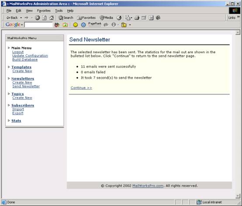Open the Update Configuration link
This screenshot has height=206, width=242.
(30, 56)
